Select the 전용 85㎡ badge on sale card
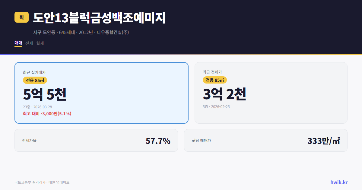Viewport: 362px width, 190px height. tap(35, 80)
